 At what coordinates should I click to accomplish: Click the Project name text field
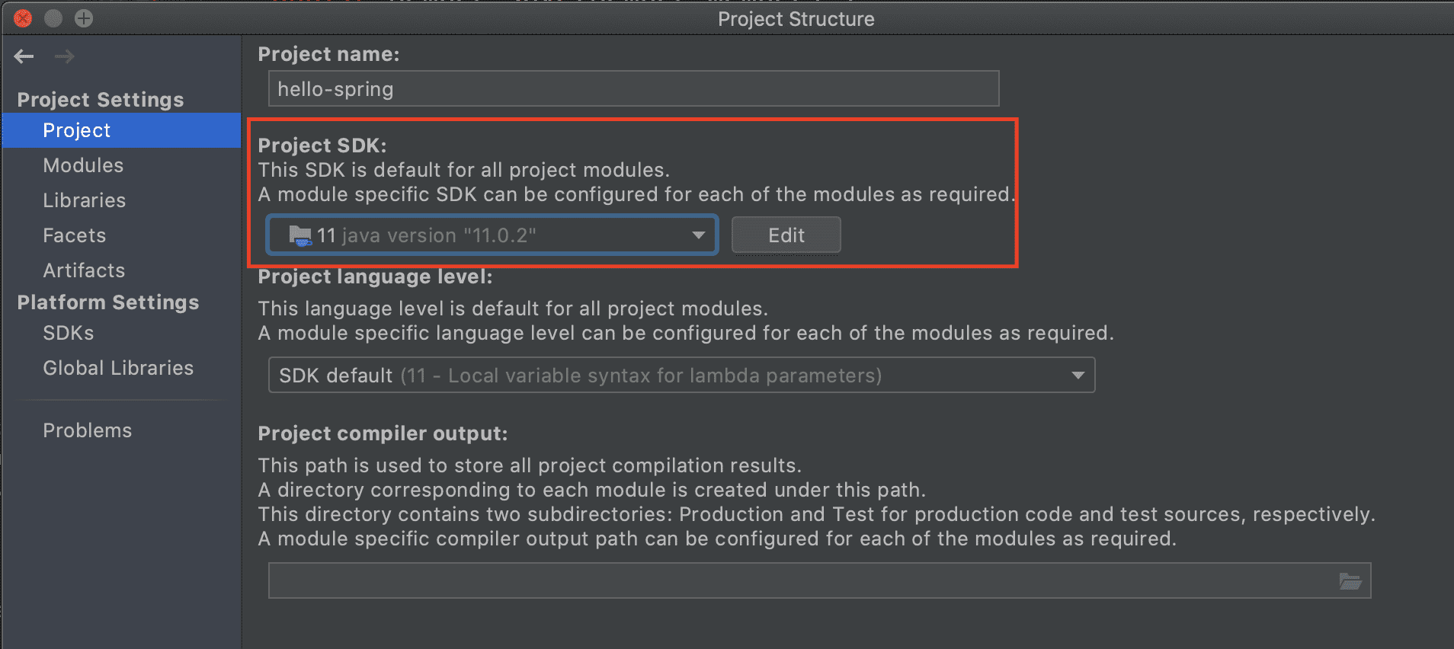click(633, 89)
